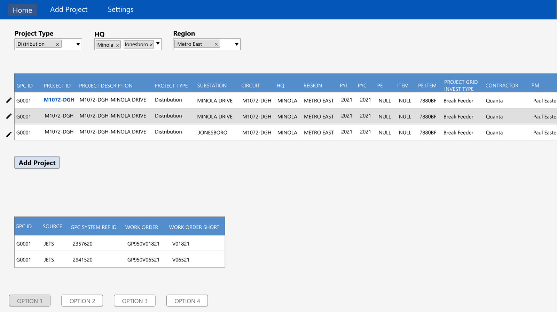Remove the Minola tag from HQ filter

(x=117, y=45)
